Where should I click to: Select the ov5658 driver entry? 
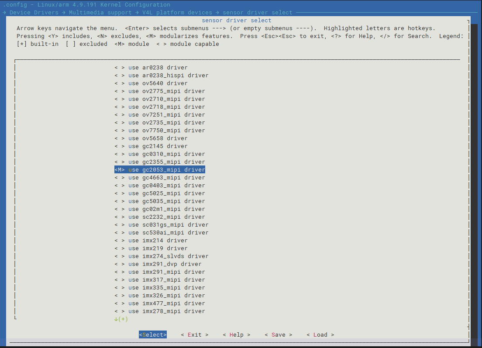151,138
